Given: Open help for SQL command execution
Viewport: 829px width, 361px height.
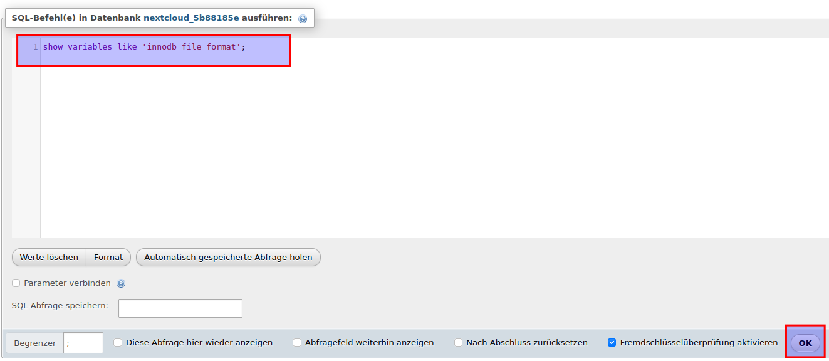Looking at the screenshot, I should tap(303, 18).
